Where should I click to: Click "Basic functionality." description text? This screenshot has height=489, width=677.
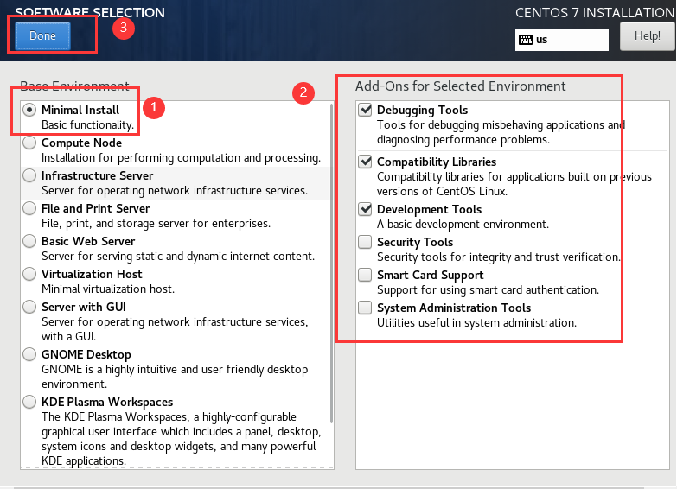pyautogui.click(x=87, y=125)
